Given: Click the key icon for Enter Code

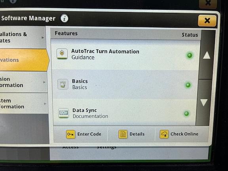Looking at the screenshot, I should (x=70, y=134).
